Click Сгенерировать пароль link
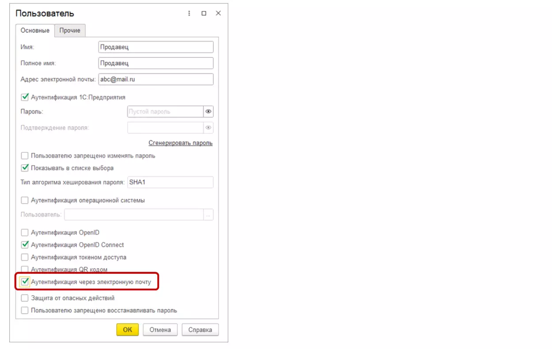The height and width of the screenshot is (349, 552). [181, 143]
